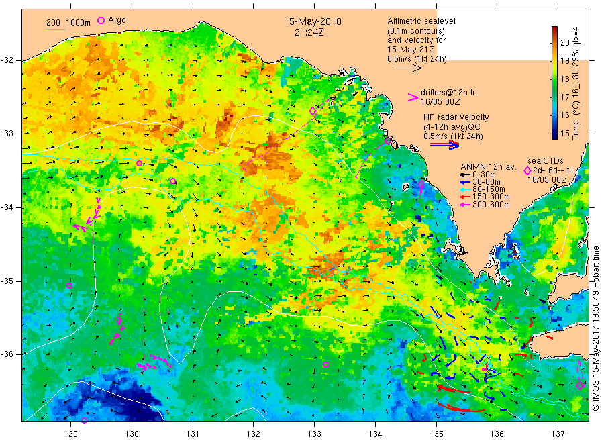Click the longitude axis label "137"
The image size is (604, 443).
coord(558,434)
